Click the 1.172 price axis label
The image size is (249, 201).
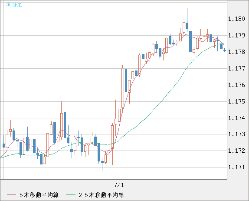pos(236,151)
